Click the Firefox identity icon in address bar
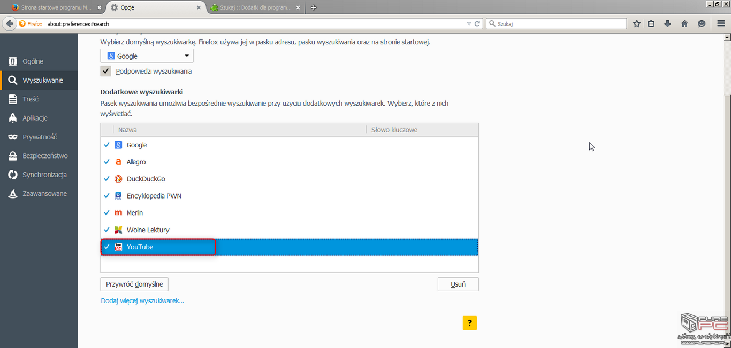Screen dimensions: 731x348 click(x=29, y=23)
